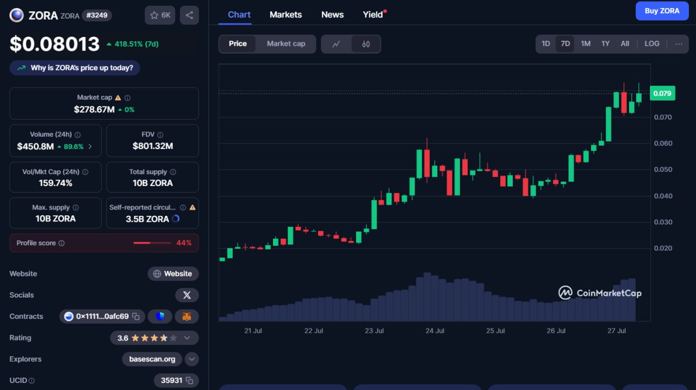Click the ZORA coin logo icon
The height and width of the screenshot is (390, 696).
pyautogui.click(x=16, y=15)
